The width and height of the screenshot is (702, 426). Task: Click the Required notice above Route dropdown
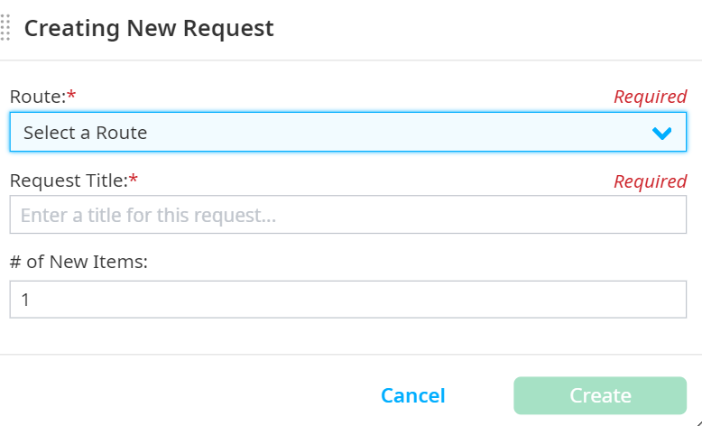point(650,97)
